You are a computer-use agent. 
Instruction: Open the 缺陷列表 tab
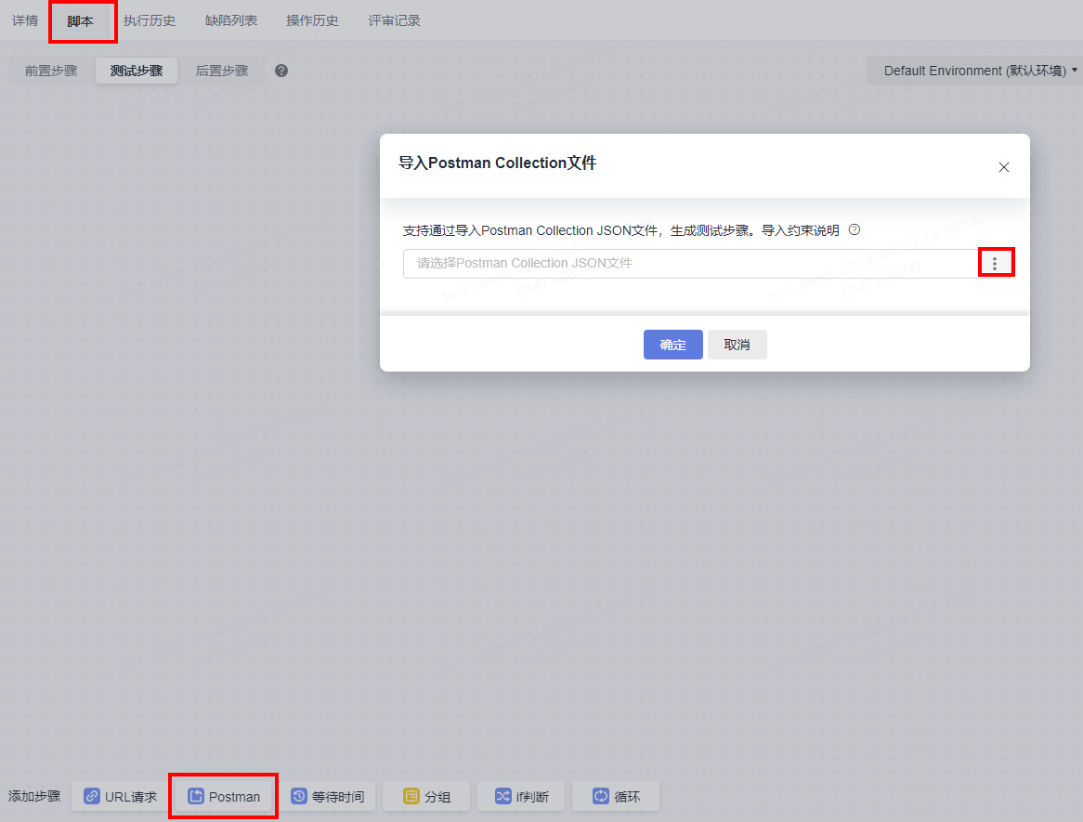coord(231,20)
